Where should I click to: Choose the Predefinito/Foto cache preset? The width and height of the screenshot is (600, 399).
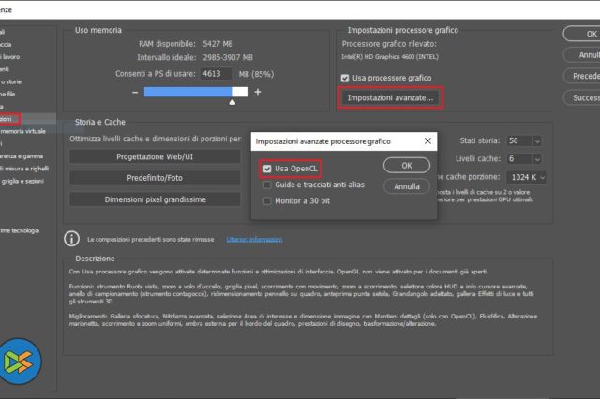point(155,178)
